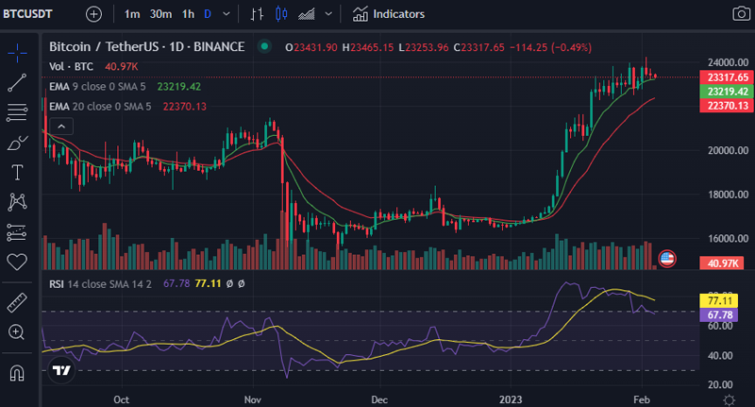Select the ruler measure tool
The image size is (755, 407).
tap(17, 303)
